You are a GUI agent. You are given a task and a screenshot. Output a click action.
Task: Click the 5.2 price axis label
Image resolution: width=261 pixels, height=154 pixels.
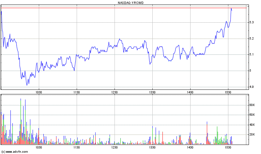[x=251, y=39]
